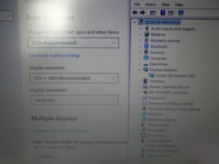Screen dimensions: 219x164
Task: Click the Cameras webcam icon
Action: [146, 52]
